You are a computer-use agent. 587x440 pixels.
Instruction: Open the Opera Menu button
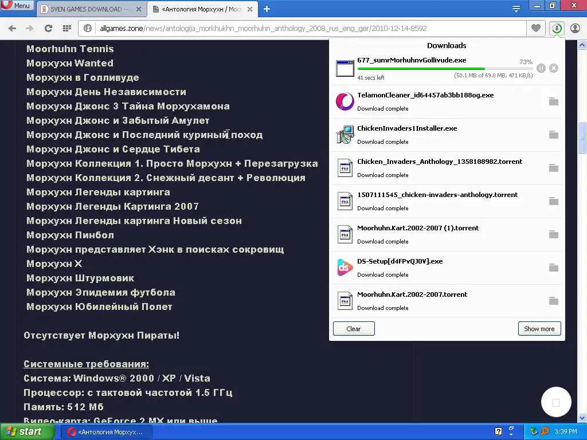tap(17, 5)
